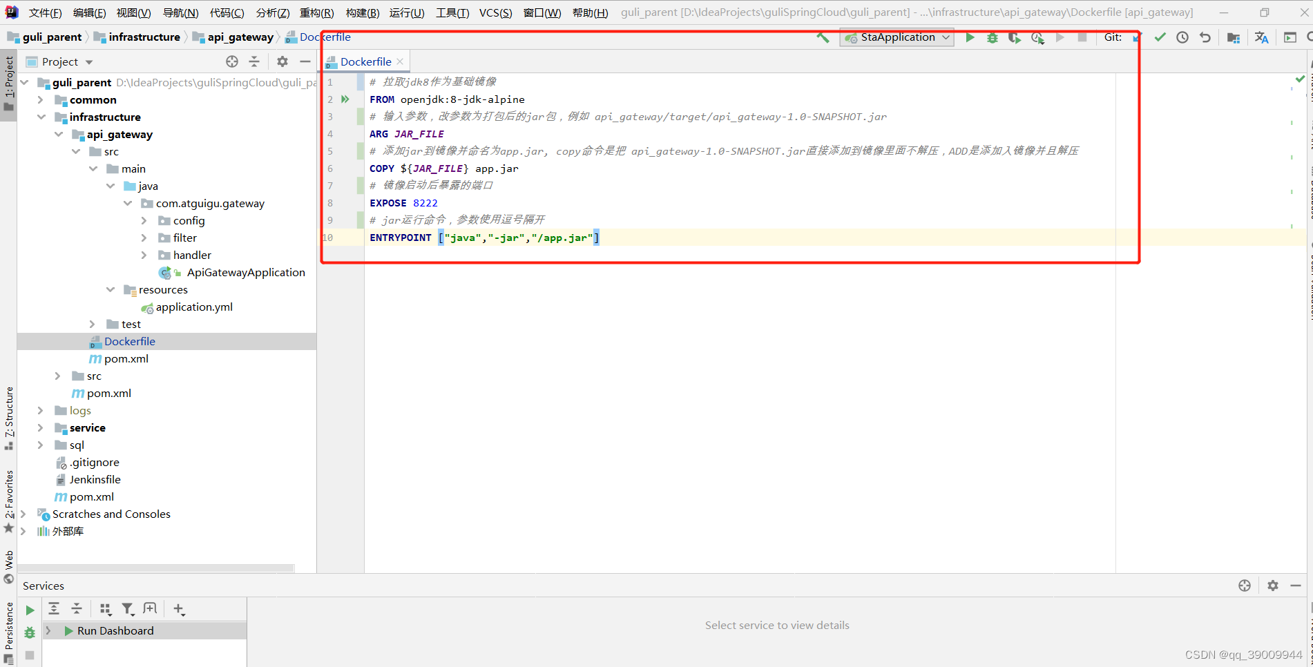Click Open in New Tab icon in Services
Viewport: 1313px width, 667px height.
(x=150, y=608)
